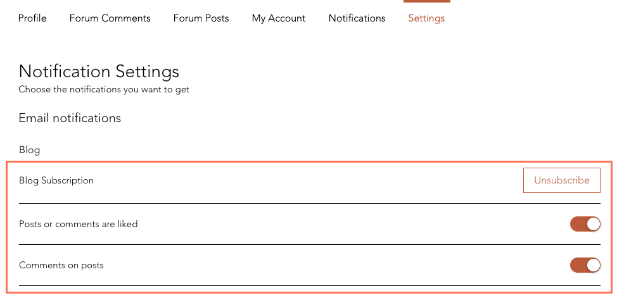Click the bottom divider under Comments on posts
This screenshot has height=298, width=617.
[x=310, y=285]
